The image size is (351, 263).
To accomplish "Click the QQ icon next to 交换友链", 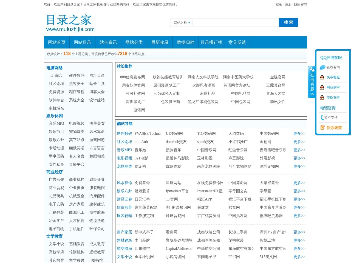I will 322,97.
